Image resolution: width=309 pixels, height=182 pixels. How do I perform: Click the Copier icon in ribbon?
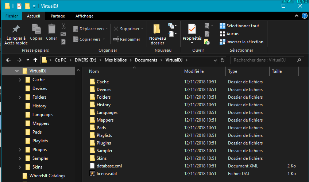[36, 32]
